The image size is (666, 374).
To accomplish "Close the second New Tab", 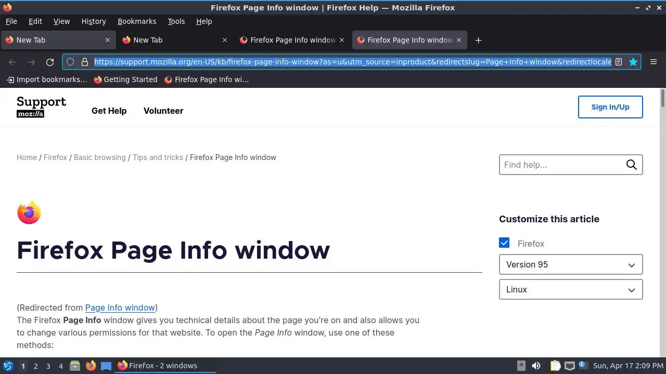I will [x=225, y=40].
